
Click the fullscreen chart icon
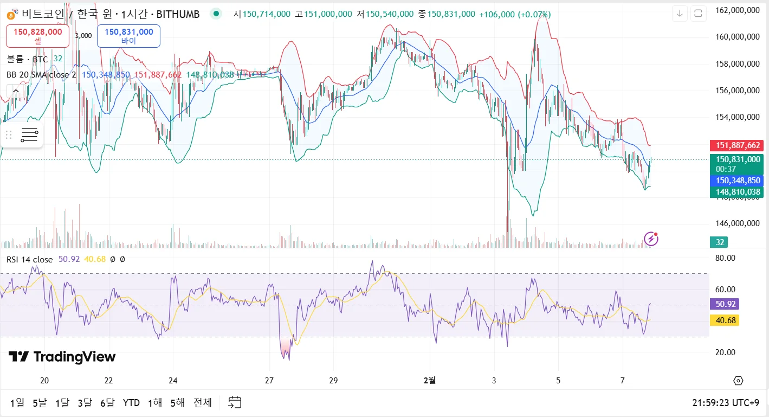tap(698, 14)
